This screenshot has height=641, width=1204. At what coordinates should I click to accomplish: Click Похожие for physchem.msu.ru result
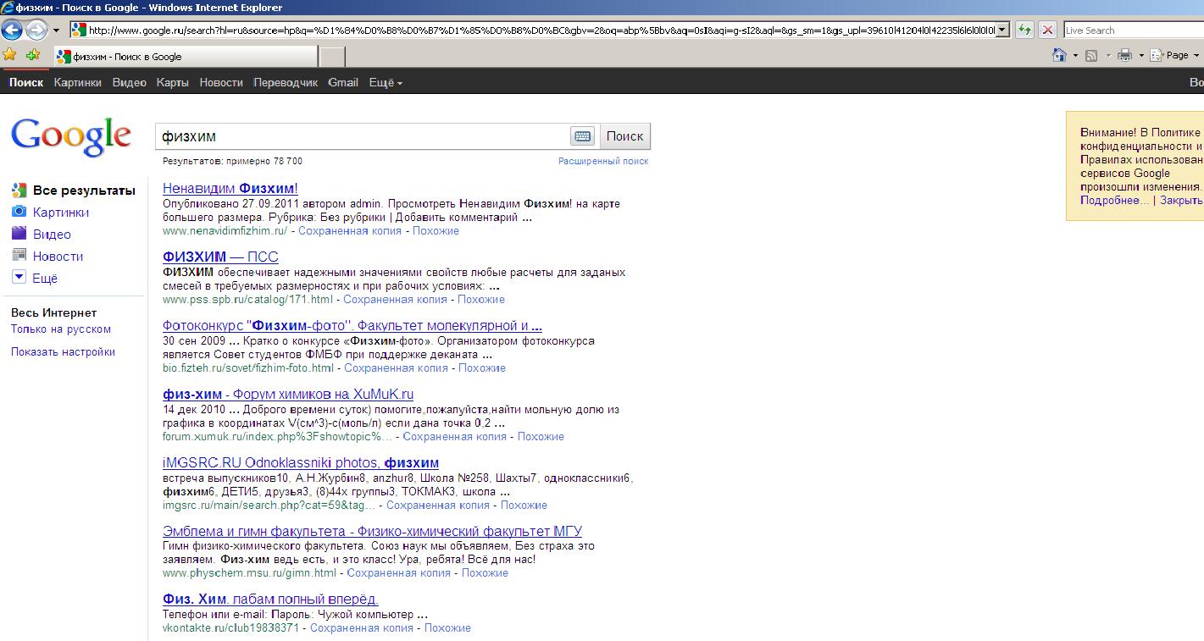click(485, 573)
